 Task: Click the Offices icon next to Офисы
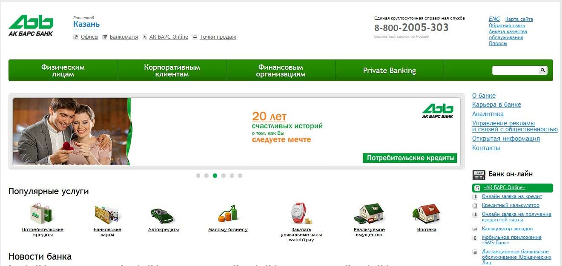click(x=76, y=37)
